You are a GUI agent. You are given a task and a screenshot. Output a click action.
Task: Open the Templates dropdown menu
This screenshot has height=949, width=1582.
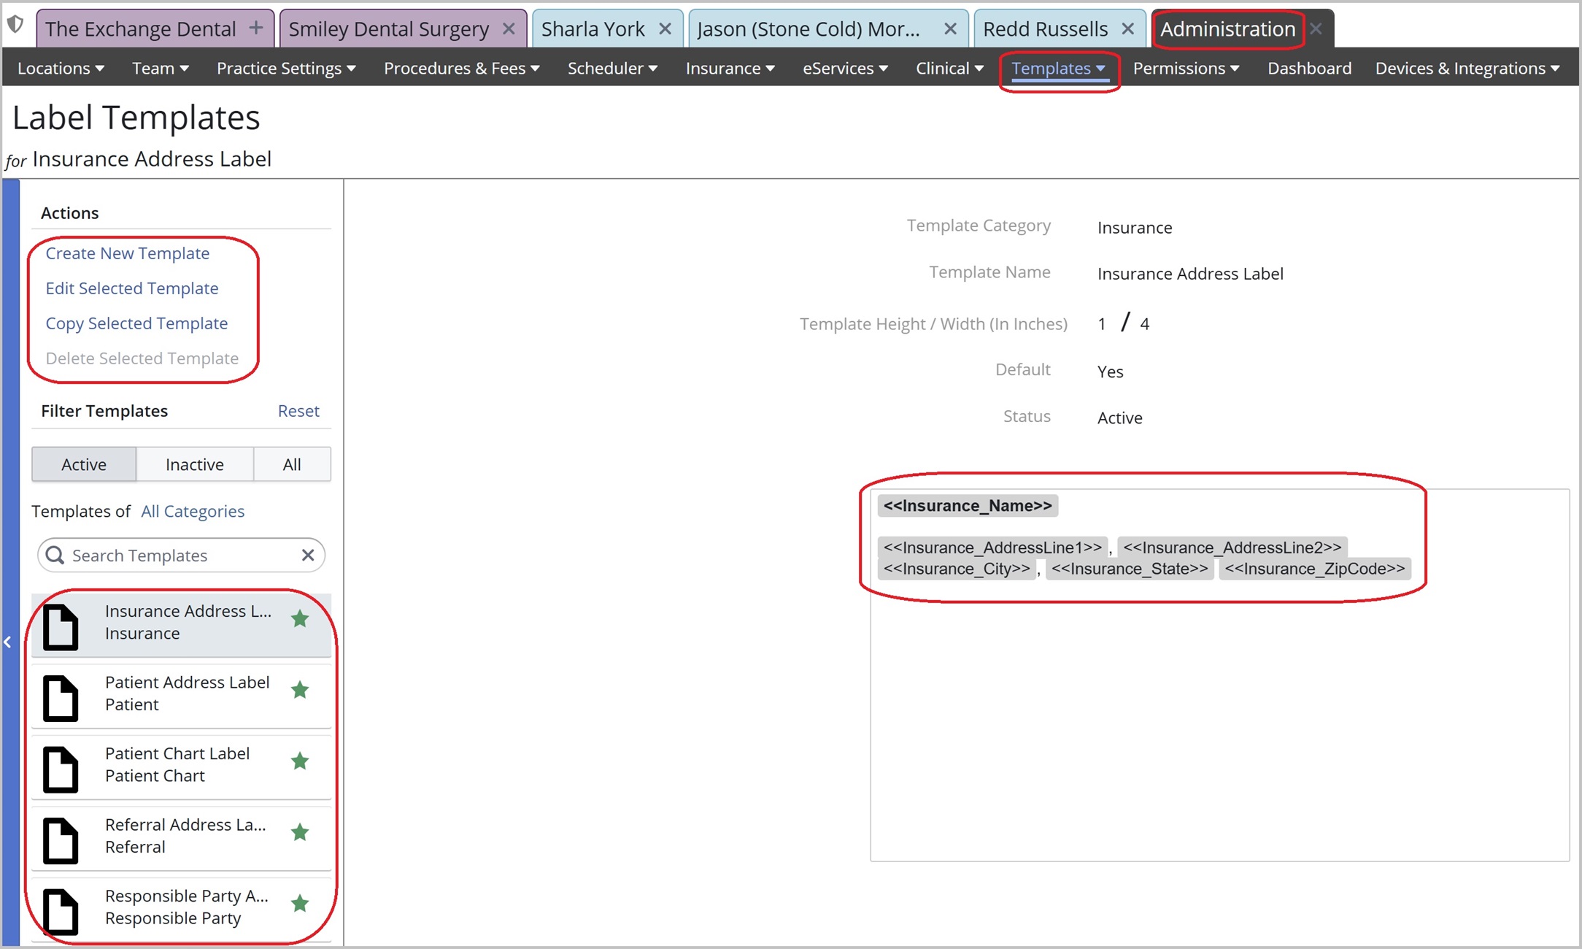coord(1058,68)
